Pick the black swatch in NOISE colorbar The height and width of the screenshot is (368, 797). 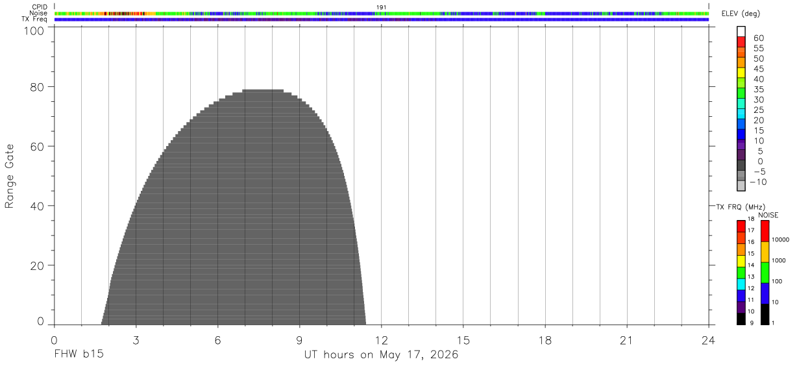[765, 314]
